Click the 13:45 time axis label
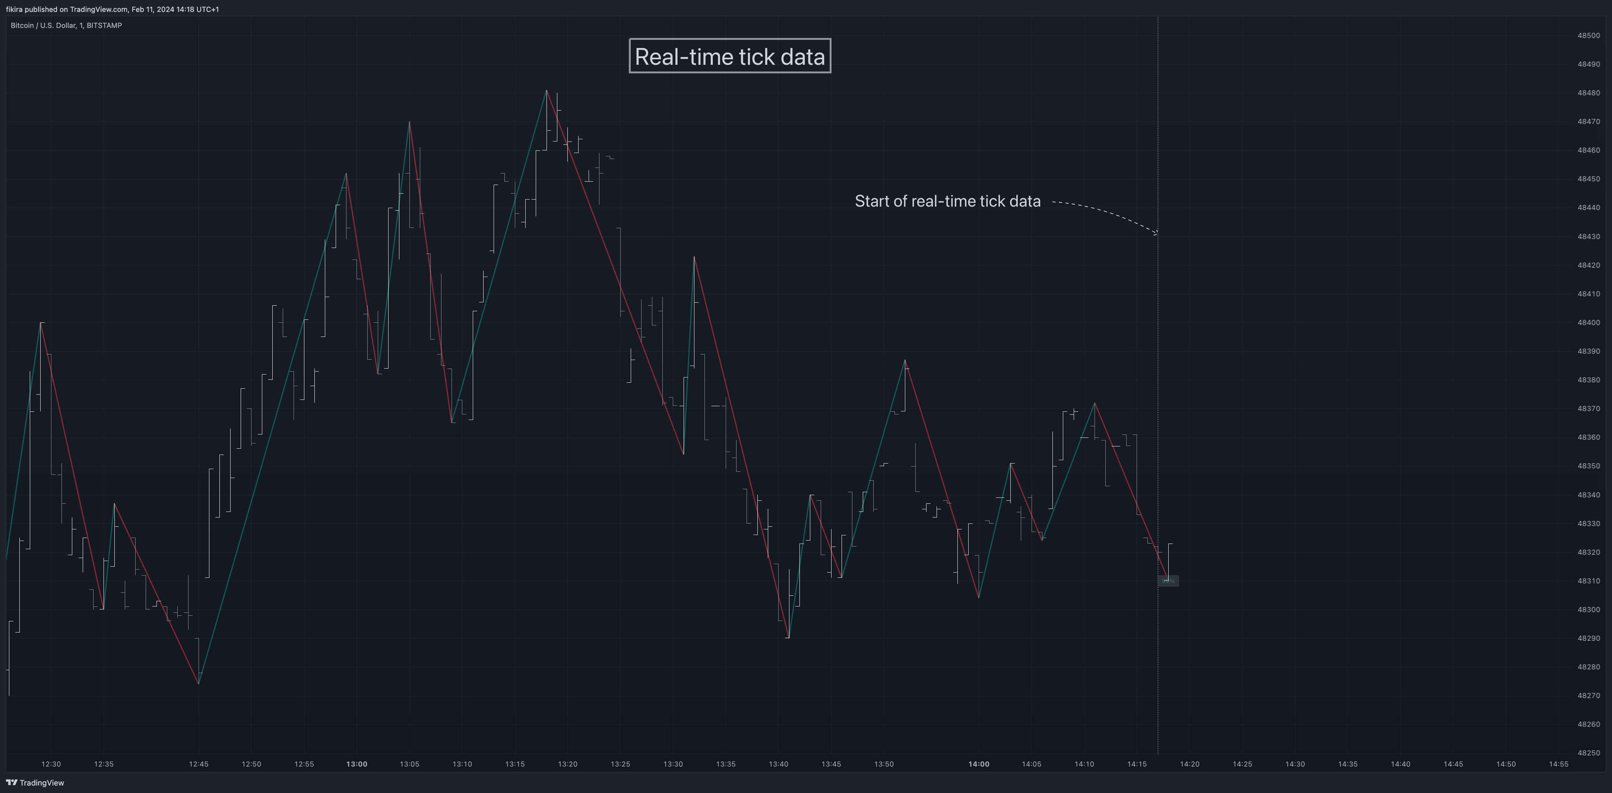This screenshot has height=793, width=1612. coord(831,764)
